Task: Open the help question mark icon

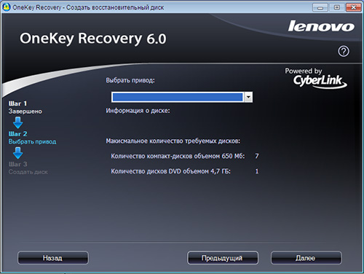Action: coord(344,51)
